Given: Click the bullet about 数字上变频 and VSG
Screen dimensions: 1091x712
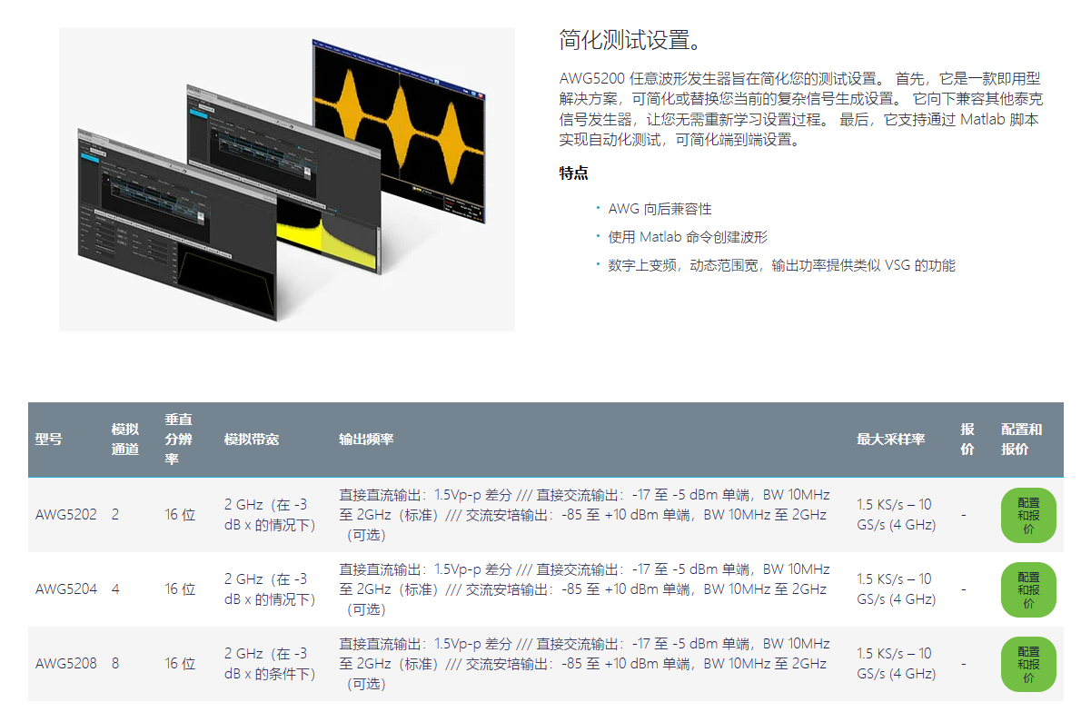Looking at the screenshot, I should point(782,265).
